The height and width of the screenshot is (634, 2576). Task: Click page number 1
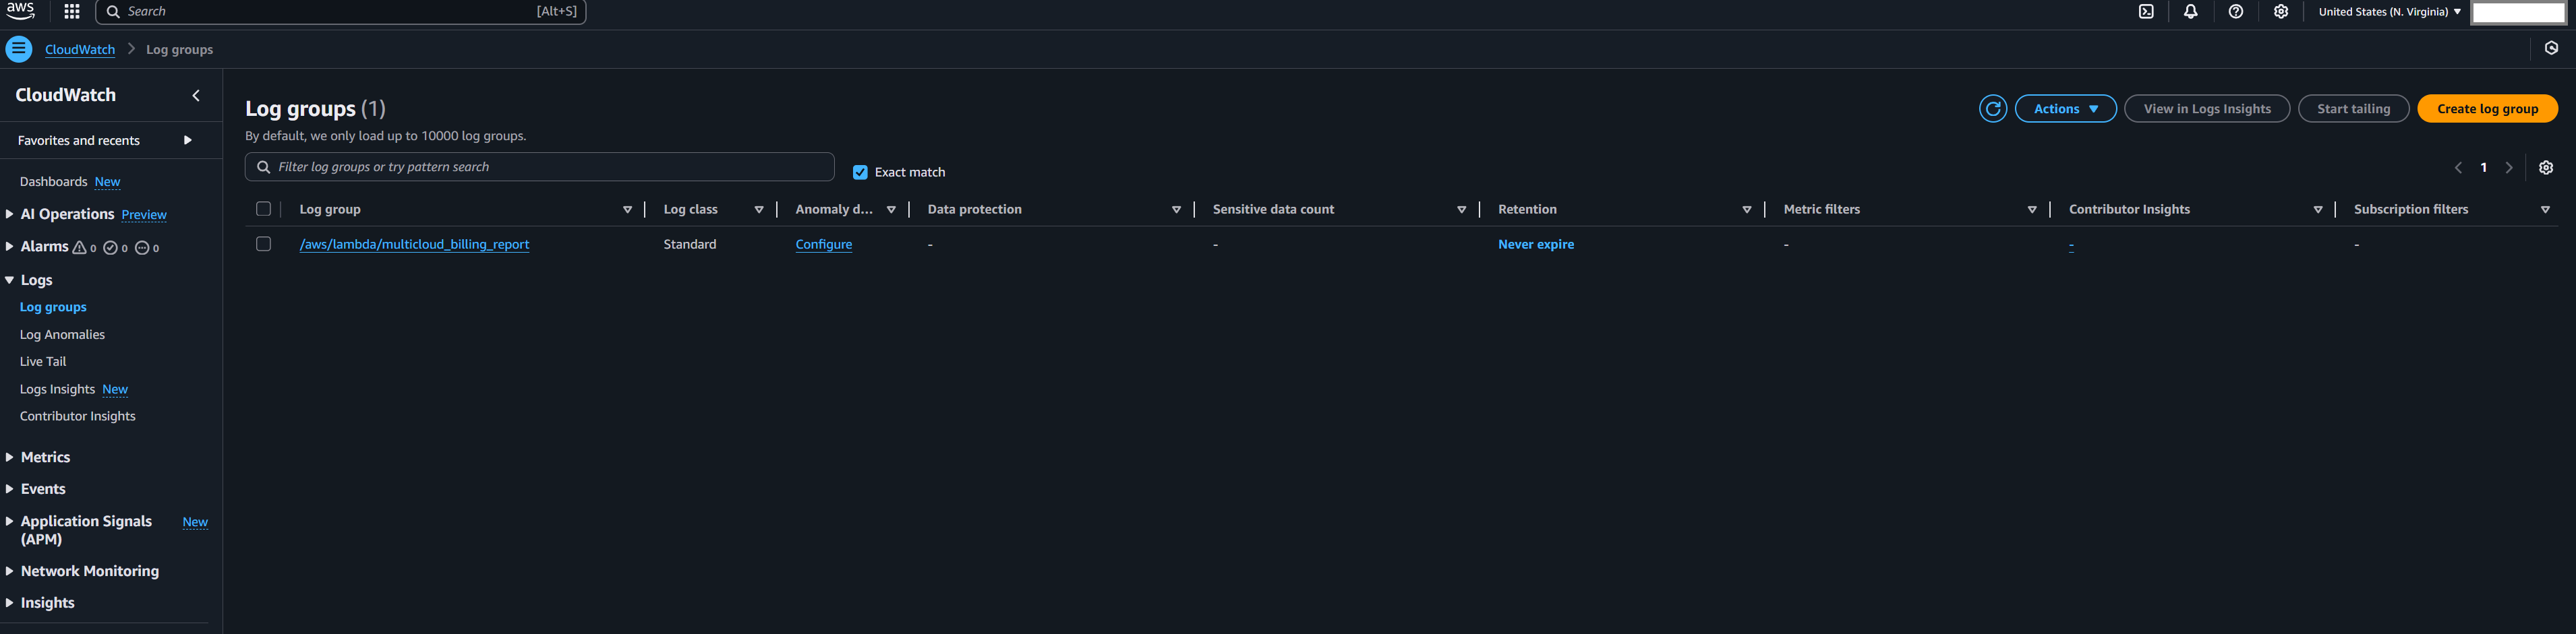click(x=2484, y=168)
